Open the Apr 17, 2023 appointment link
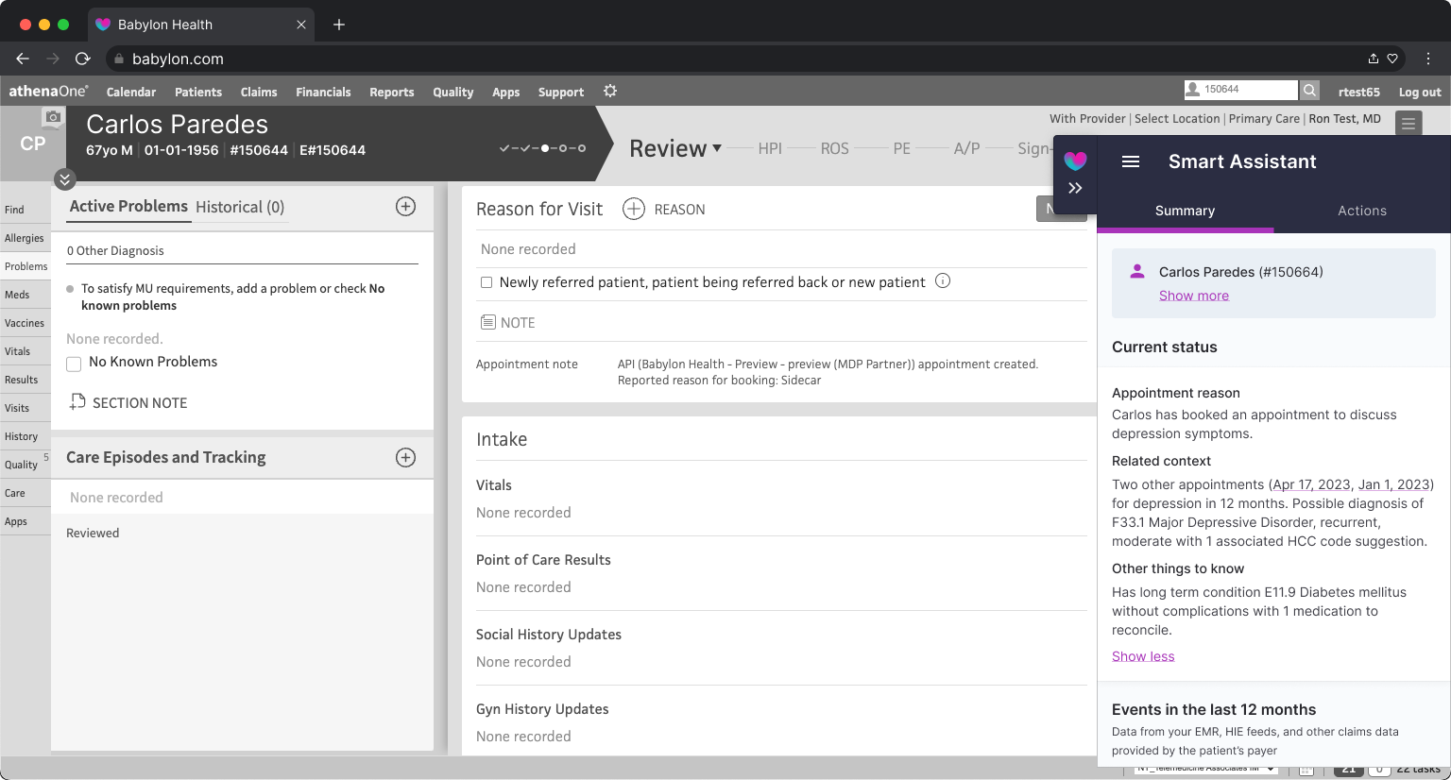The height and width of the screenshot is (780, 1451). pyautogui.click(x=1312, y=484)
